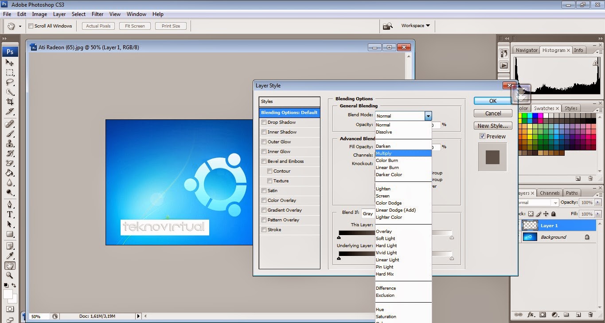Select the Move tool
605x323 pixels.
coord(10,63)
